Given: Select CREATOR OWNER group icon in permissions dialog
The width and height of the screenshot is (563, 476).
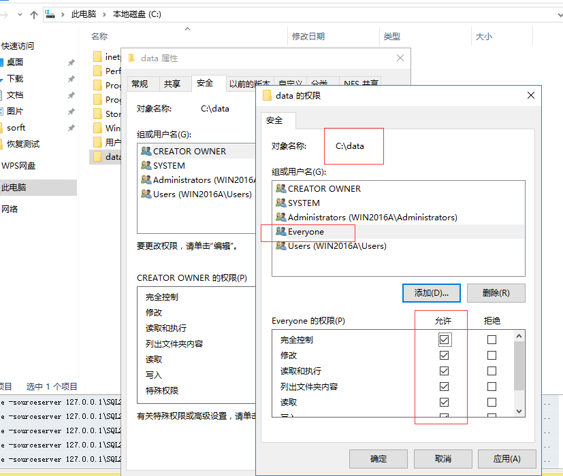Looking at the screenshot, I should pyautogui.click(x=280, y=188).
